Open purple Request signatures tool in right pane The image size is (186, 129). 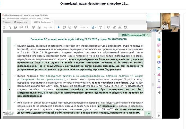[159, 86]
